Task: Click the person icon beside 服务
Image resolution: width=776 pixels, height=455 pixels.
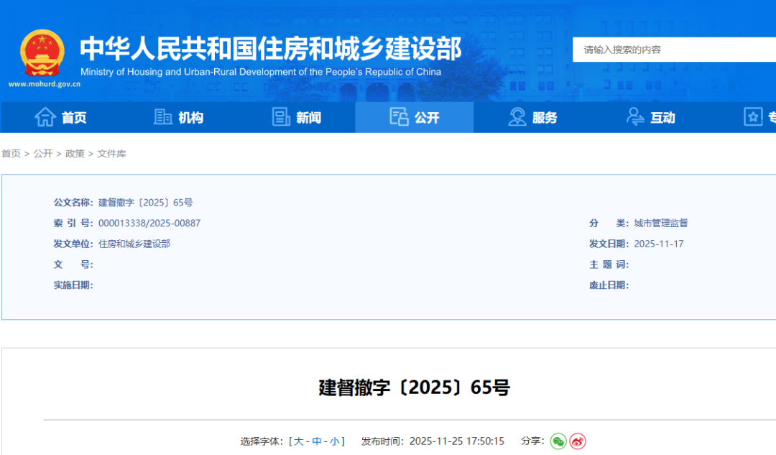Action: click(517, 117)
